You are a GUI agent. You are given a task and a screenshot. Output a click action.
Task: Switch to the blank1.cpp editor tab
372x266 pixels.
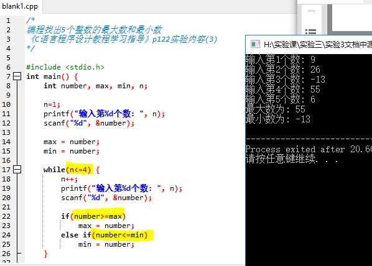click(x=21, y=6)
